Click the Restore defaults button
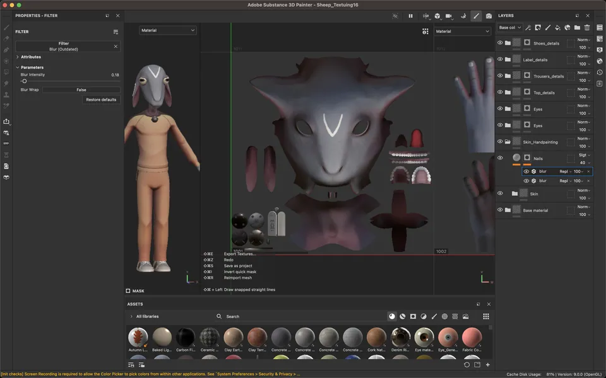 click(x=101, y=100)
